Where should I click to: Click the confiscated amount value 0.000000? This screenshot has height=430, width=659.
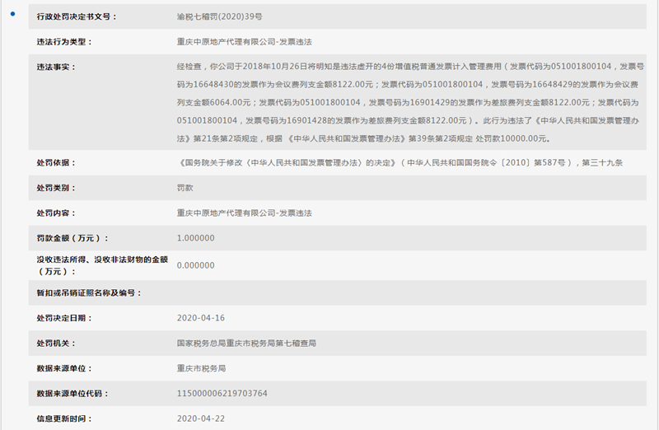[x=196, y=265]
